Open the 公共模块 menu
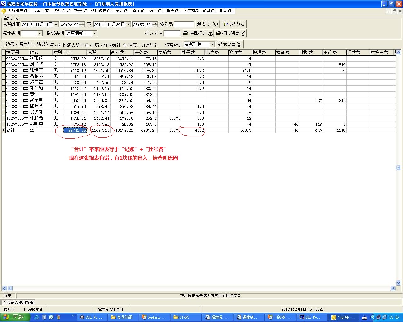The image size is (403, 322). click(x=191, y=11)
